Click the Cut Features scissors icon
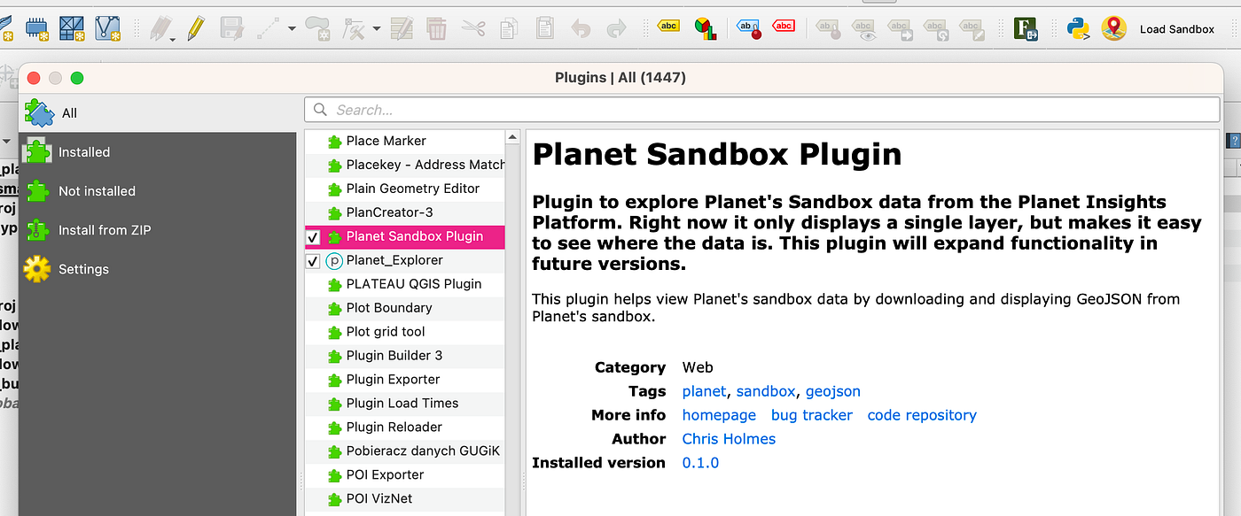This screenshot has width=1241, height=516. click(473, 28)
